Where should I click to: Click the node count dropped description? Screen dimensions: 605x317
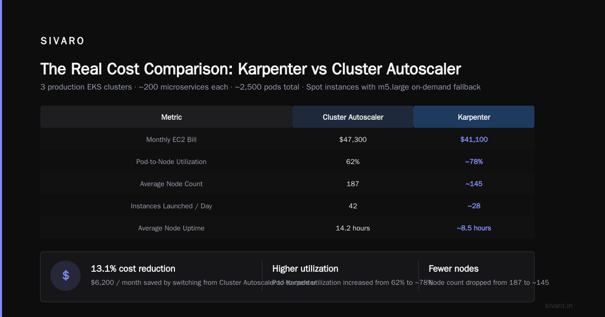(x=489, y=282)
